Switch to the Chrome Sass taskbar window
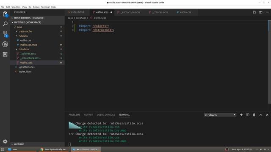 [x=54, y=149]
